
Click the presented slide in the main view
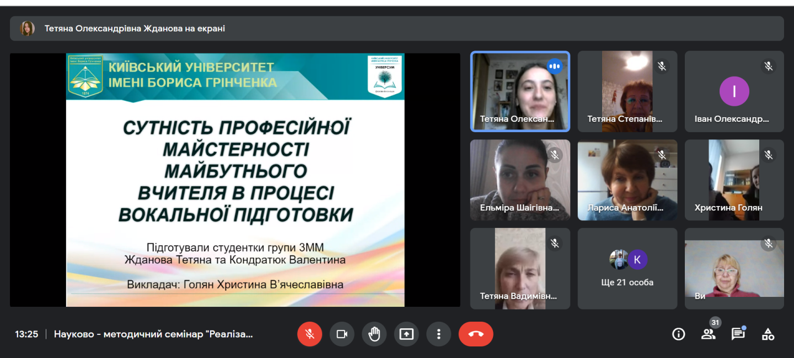click(235, 180)
